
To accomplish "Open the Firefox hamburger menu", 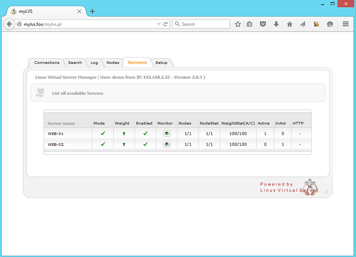I will tap(346, 24).
